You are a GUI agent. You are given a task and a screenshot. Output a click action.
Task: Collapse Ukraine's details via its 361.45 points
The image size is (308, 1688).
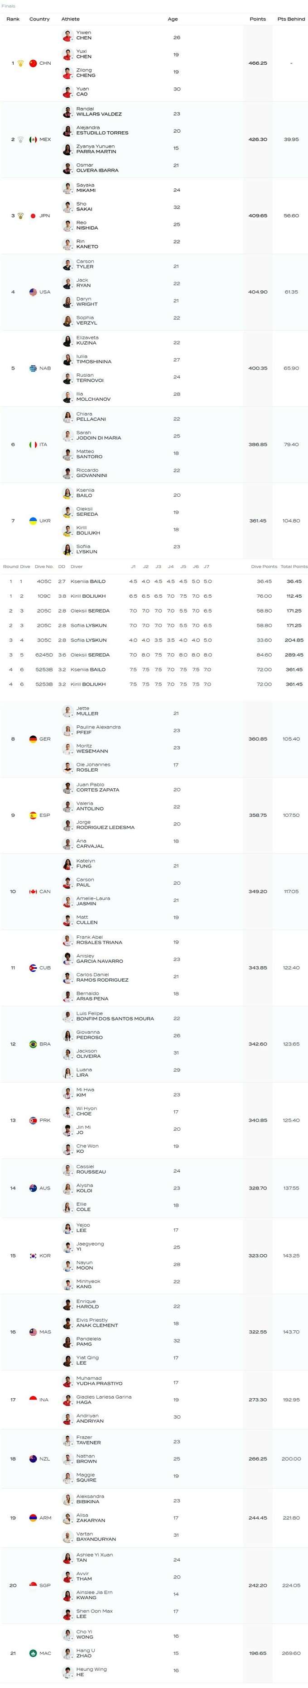point(258,521)
